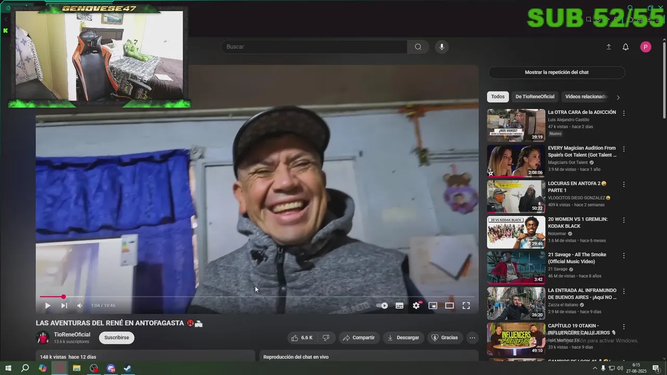This screenshot has height=375, width=667.
Task: Open options for La OTRA CARA de la ADICCIÓN
Action: (624, 113)
